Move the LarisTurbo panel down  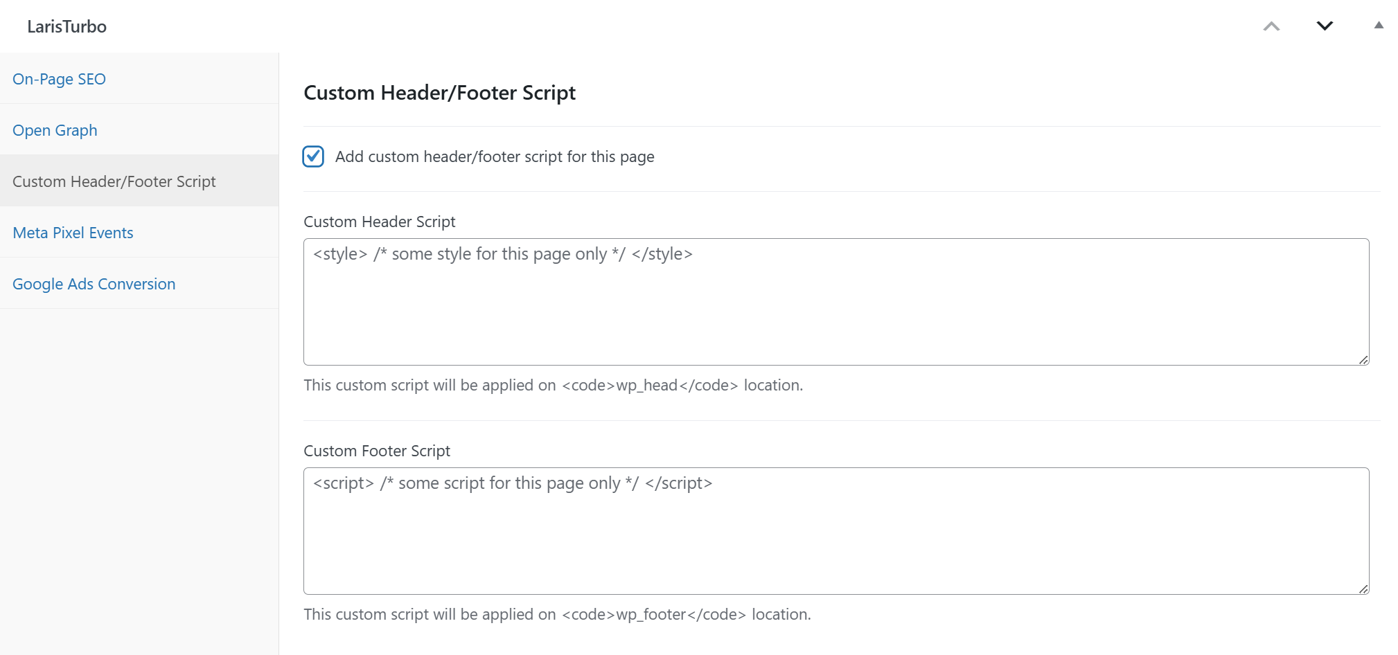[1325, 26]
